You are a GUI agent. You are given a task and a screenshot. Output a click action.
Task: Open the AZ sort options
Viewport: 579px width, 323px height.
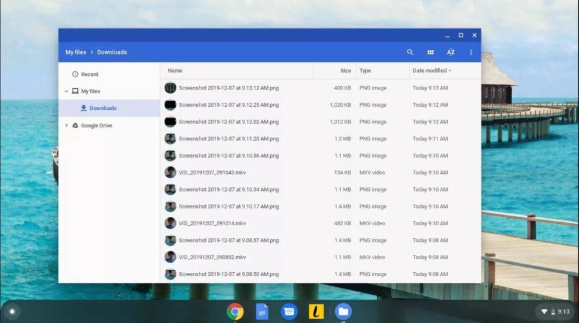(x=450, y=52)
